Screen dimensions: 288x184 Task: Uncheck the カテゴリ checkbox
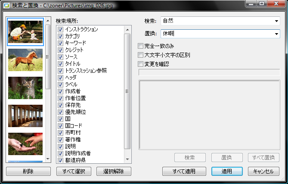point(60,36)
